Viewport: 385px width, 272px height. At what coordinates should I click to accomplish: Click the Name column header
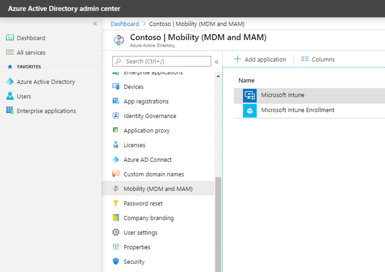tap(246, 80)
